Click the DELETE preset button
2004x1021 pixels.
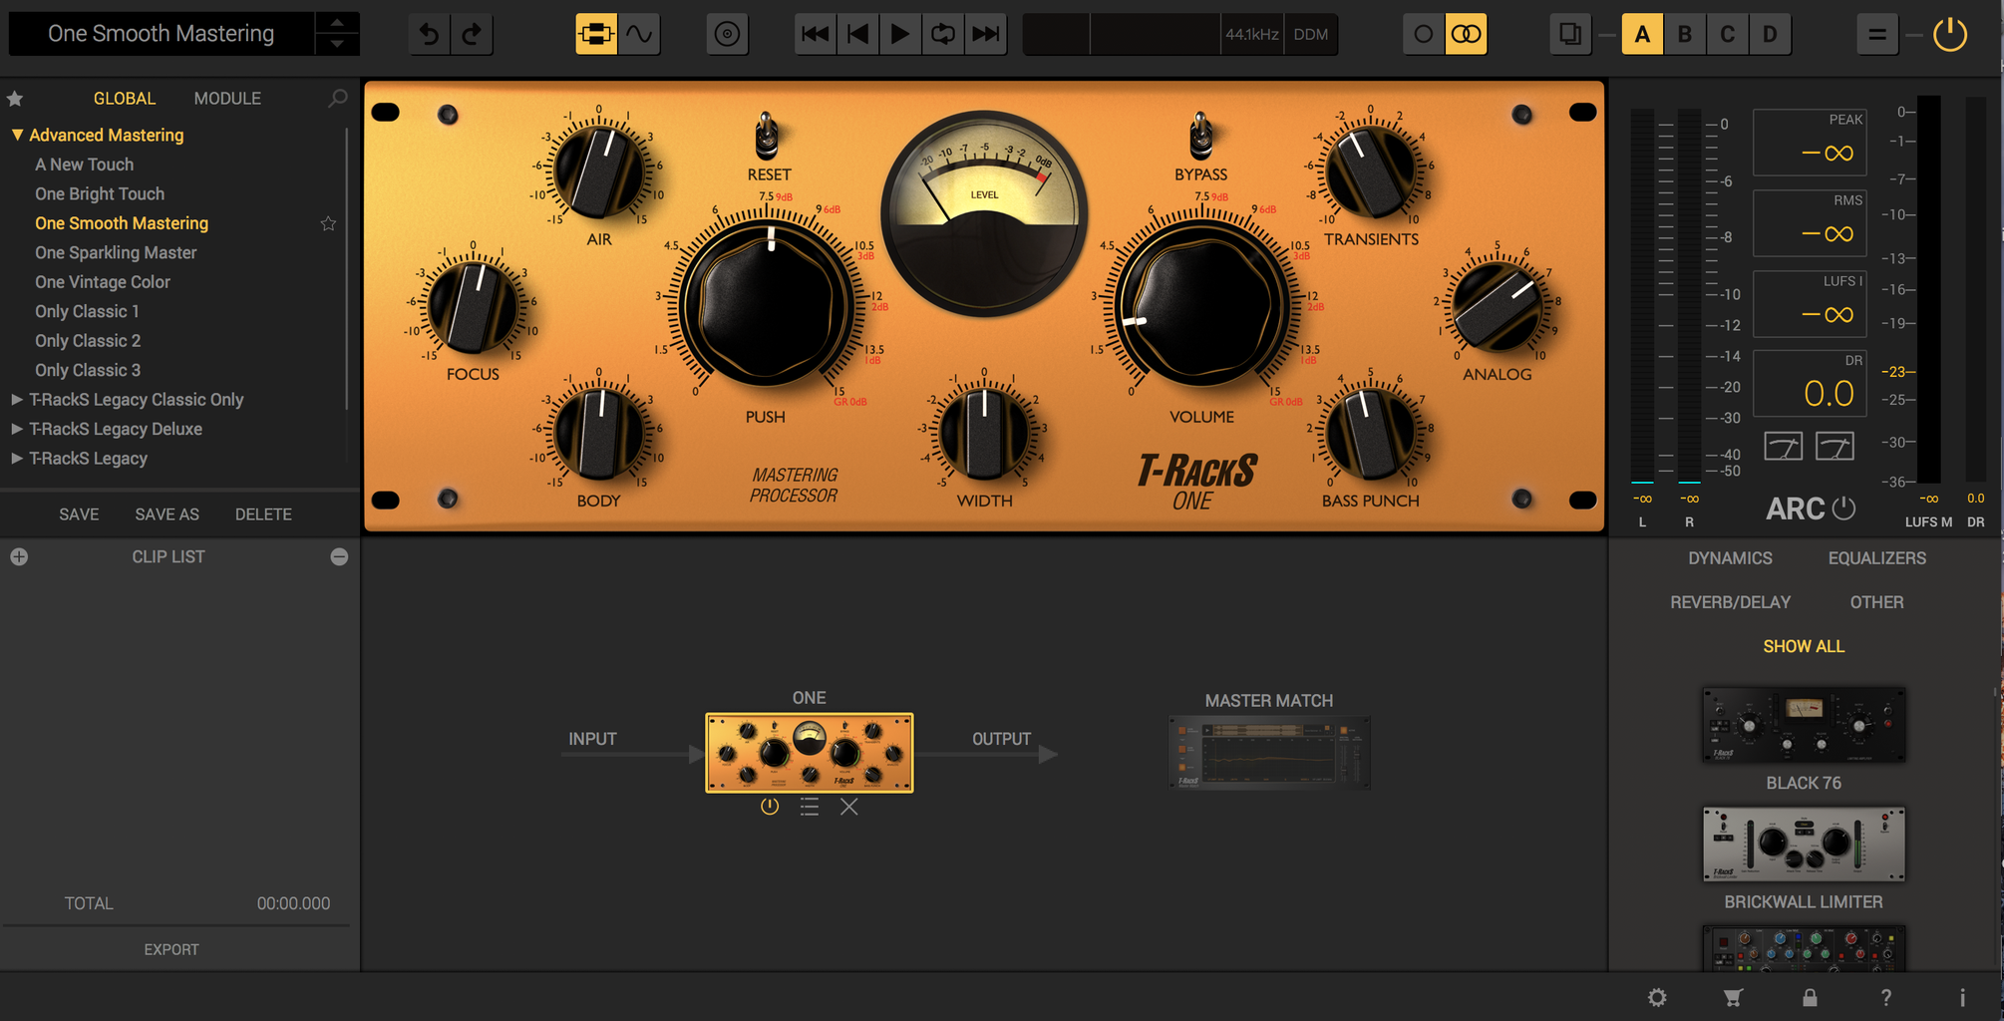click(263, 514)
